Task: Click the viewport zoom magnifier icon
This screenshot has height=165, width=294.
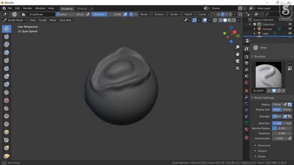Action: click(x=237, y=47)
